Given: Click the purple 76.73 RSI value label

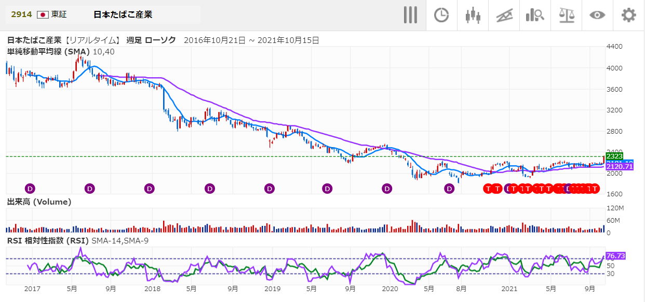Looking at the screenshot, I should click(615, 256).
